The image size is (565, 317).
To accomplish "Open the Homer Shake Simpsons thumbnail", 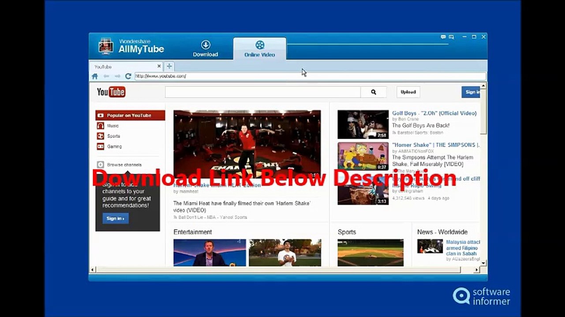I will point(363,156).
